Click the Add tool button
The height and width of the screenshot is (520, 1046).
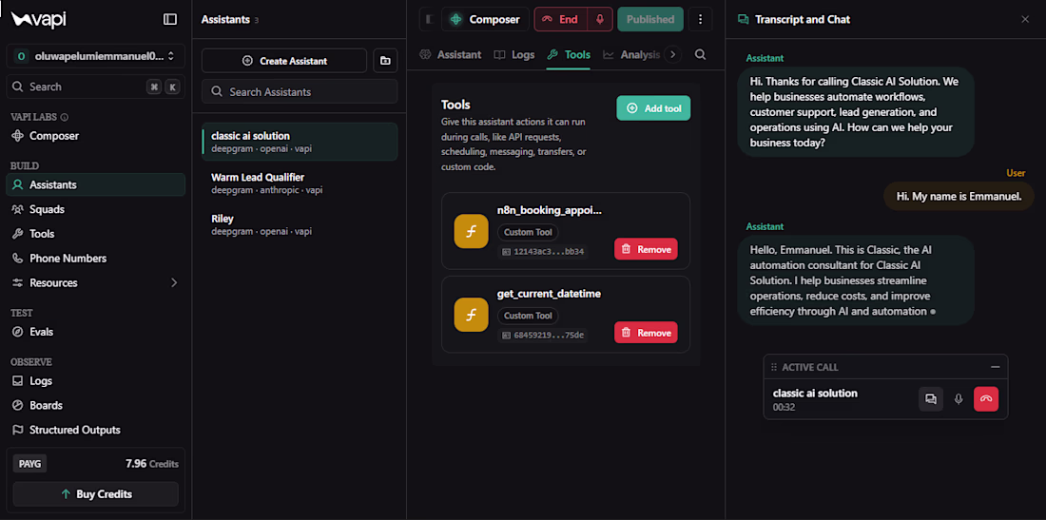[654, 108]
